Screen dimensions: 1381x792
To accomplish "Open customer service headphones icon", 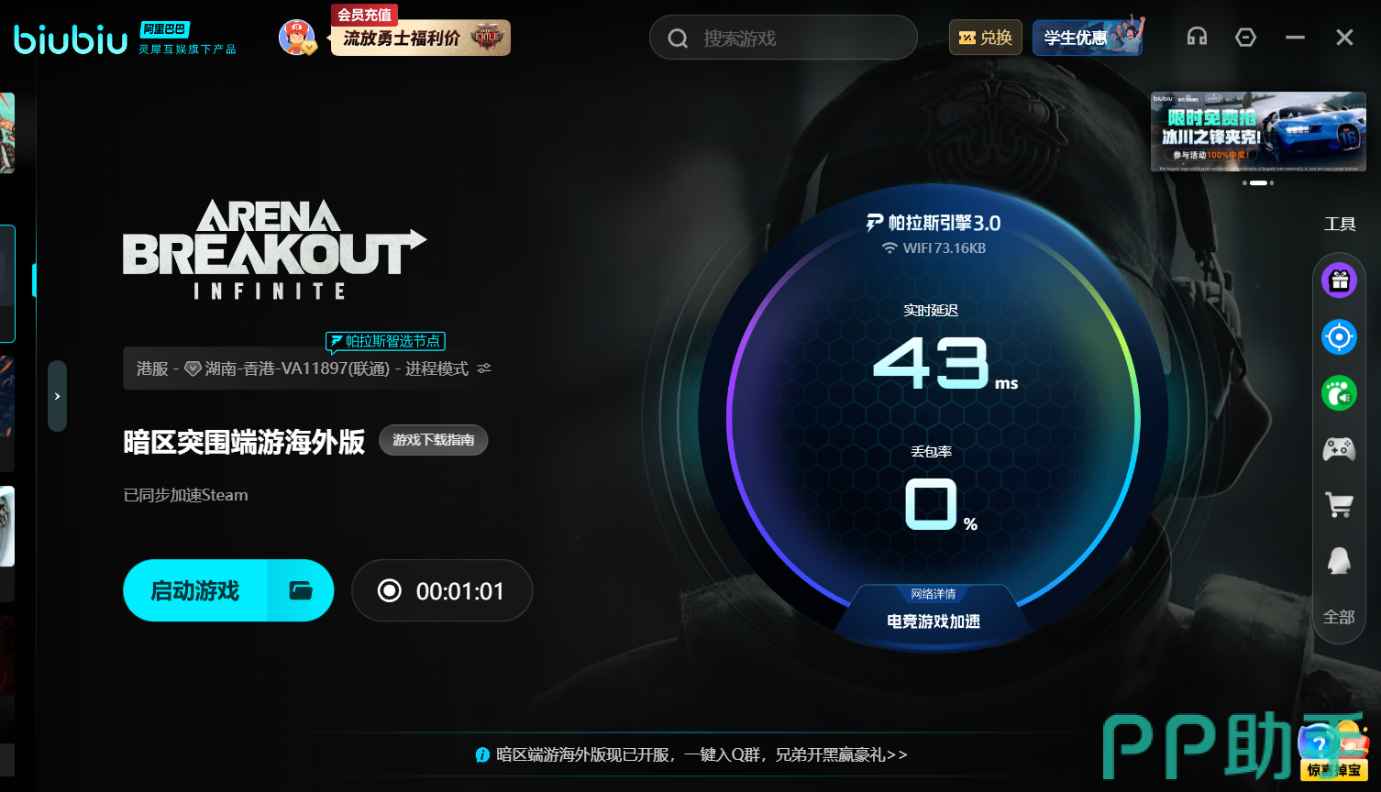I will click(x=1197, y=37).
